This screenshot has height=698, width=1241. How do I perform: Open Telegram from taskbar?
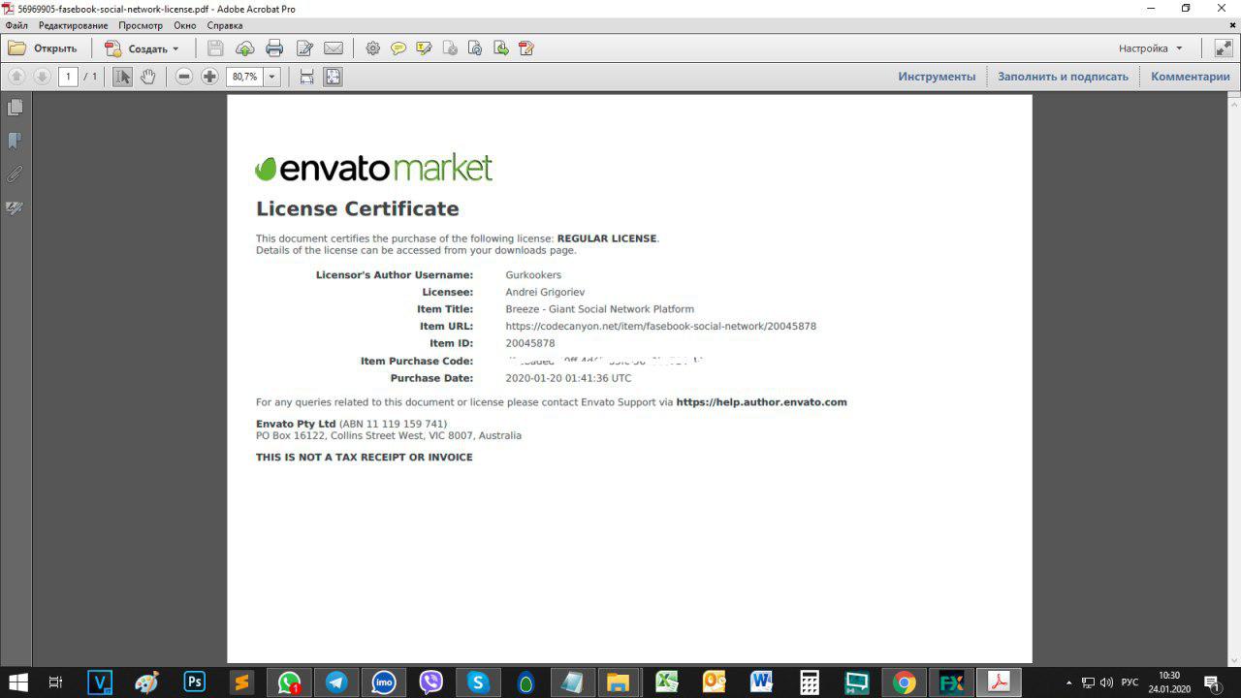pyautogui.click(x=336, y=682)
